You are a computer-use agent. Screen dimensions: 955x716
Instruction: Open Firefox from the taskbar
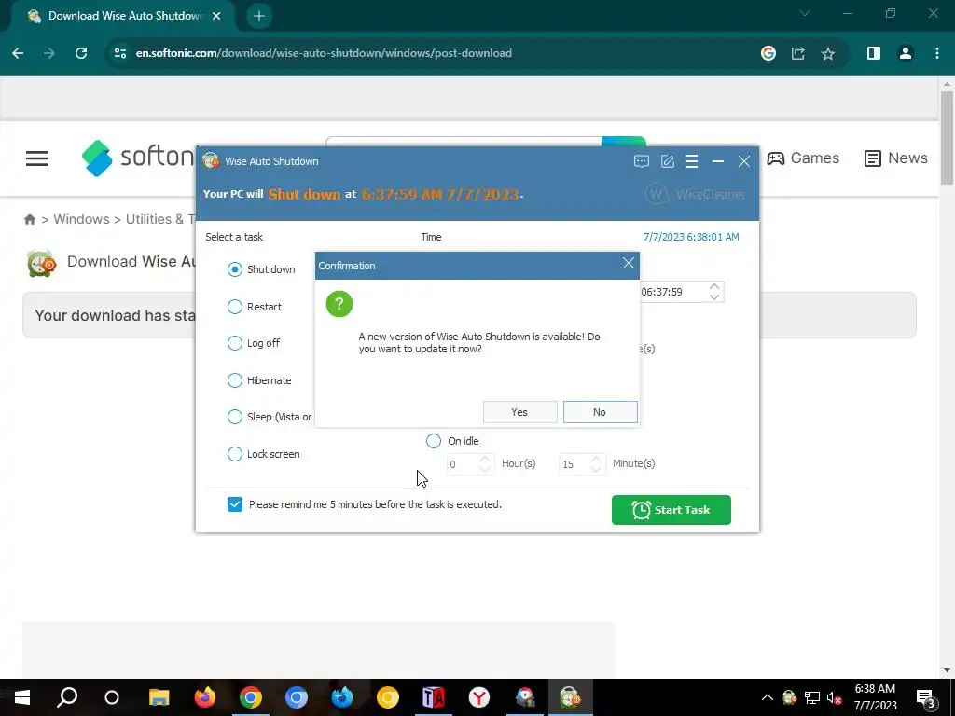click(204, 697)
